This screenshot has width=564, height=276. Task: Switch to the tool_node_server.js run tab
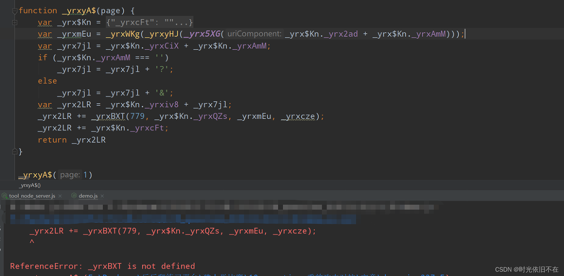[32, 196]
